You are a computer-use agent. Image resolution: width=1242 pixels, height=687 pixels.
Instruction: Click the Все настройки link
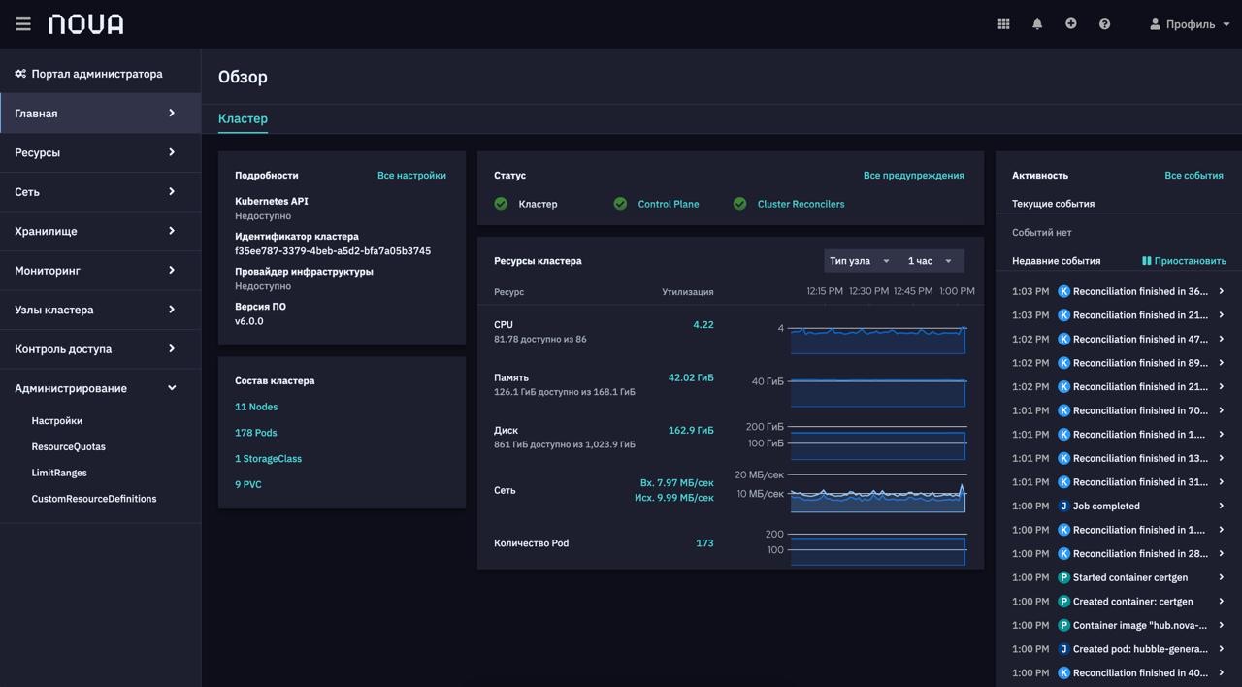click(411, 176)
